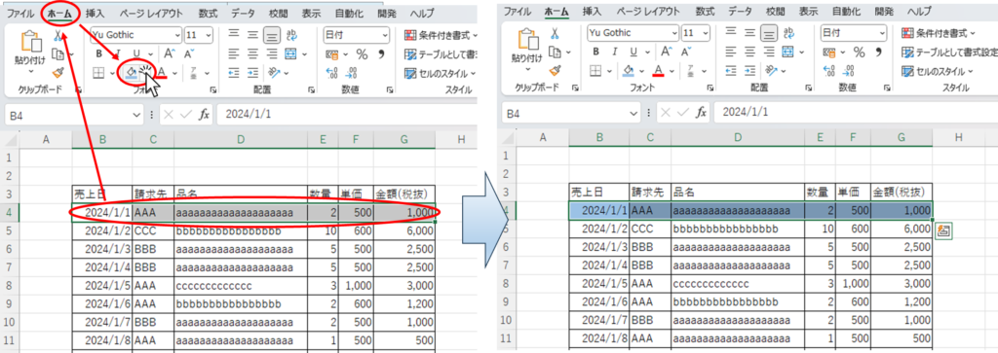Open the 日付 number format dropdown in right screenshot

(881, 33)
